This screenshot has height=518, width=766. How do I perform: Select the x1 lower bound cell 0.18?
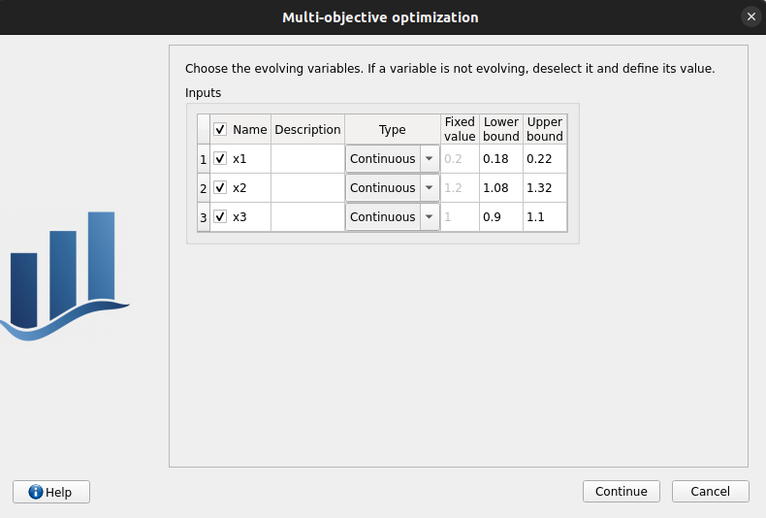pyautogui.click(x=500, y=159)
